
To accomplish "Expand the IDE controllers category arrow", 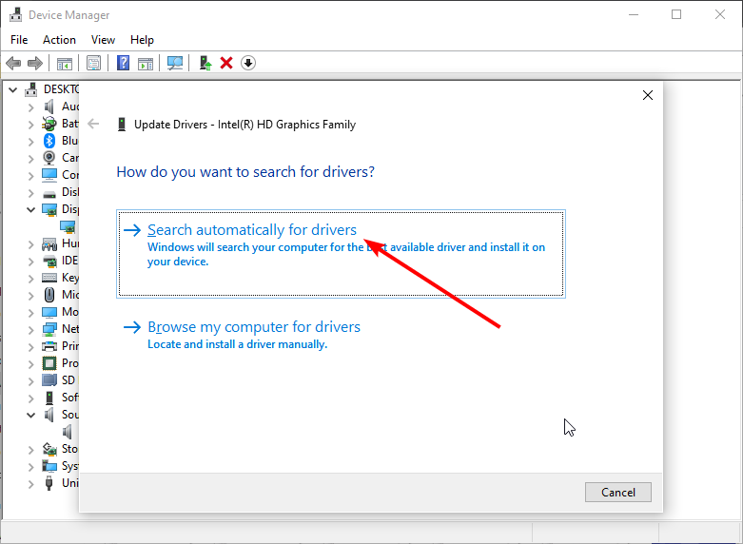I will point(31,262).
